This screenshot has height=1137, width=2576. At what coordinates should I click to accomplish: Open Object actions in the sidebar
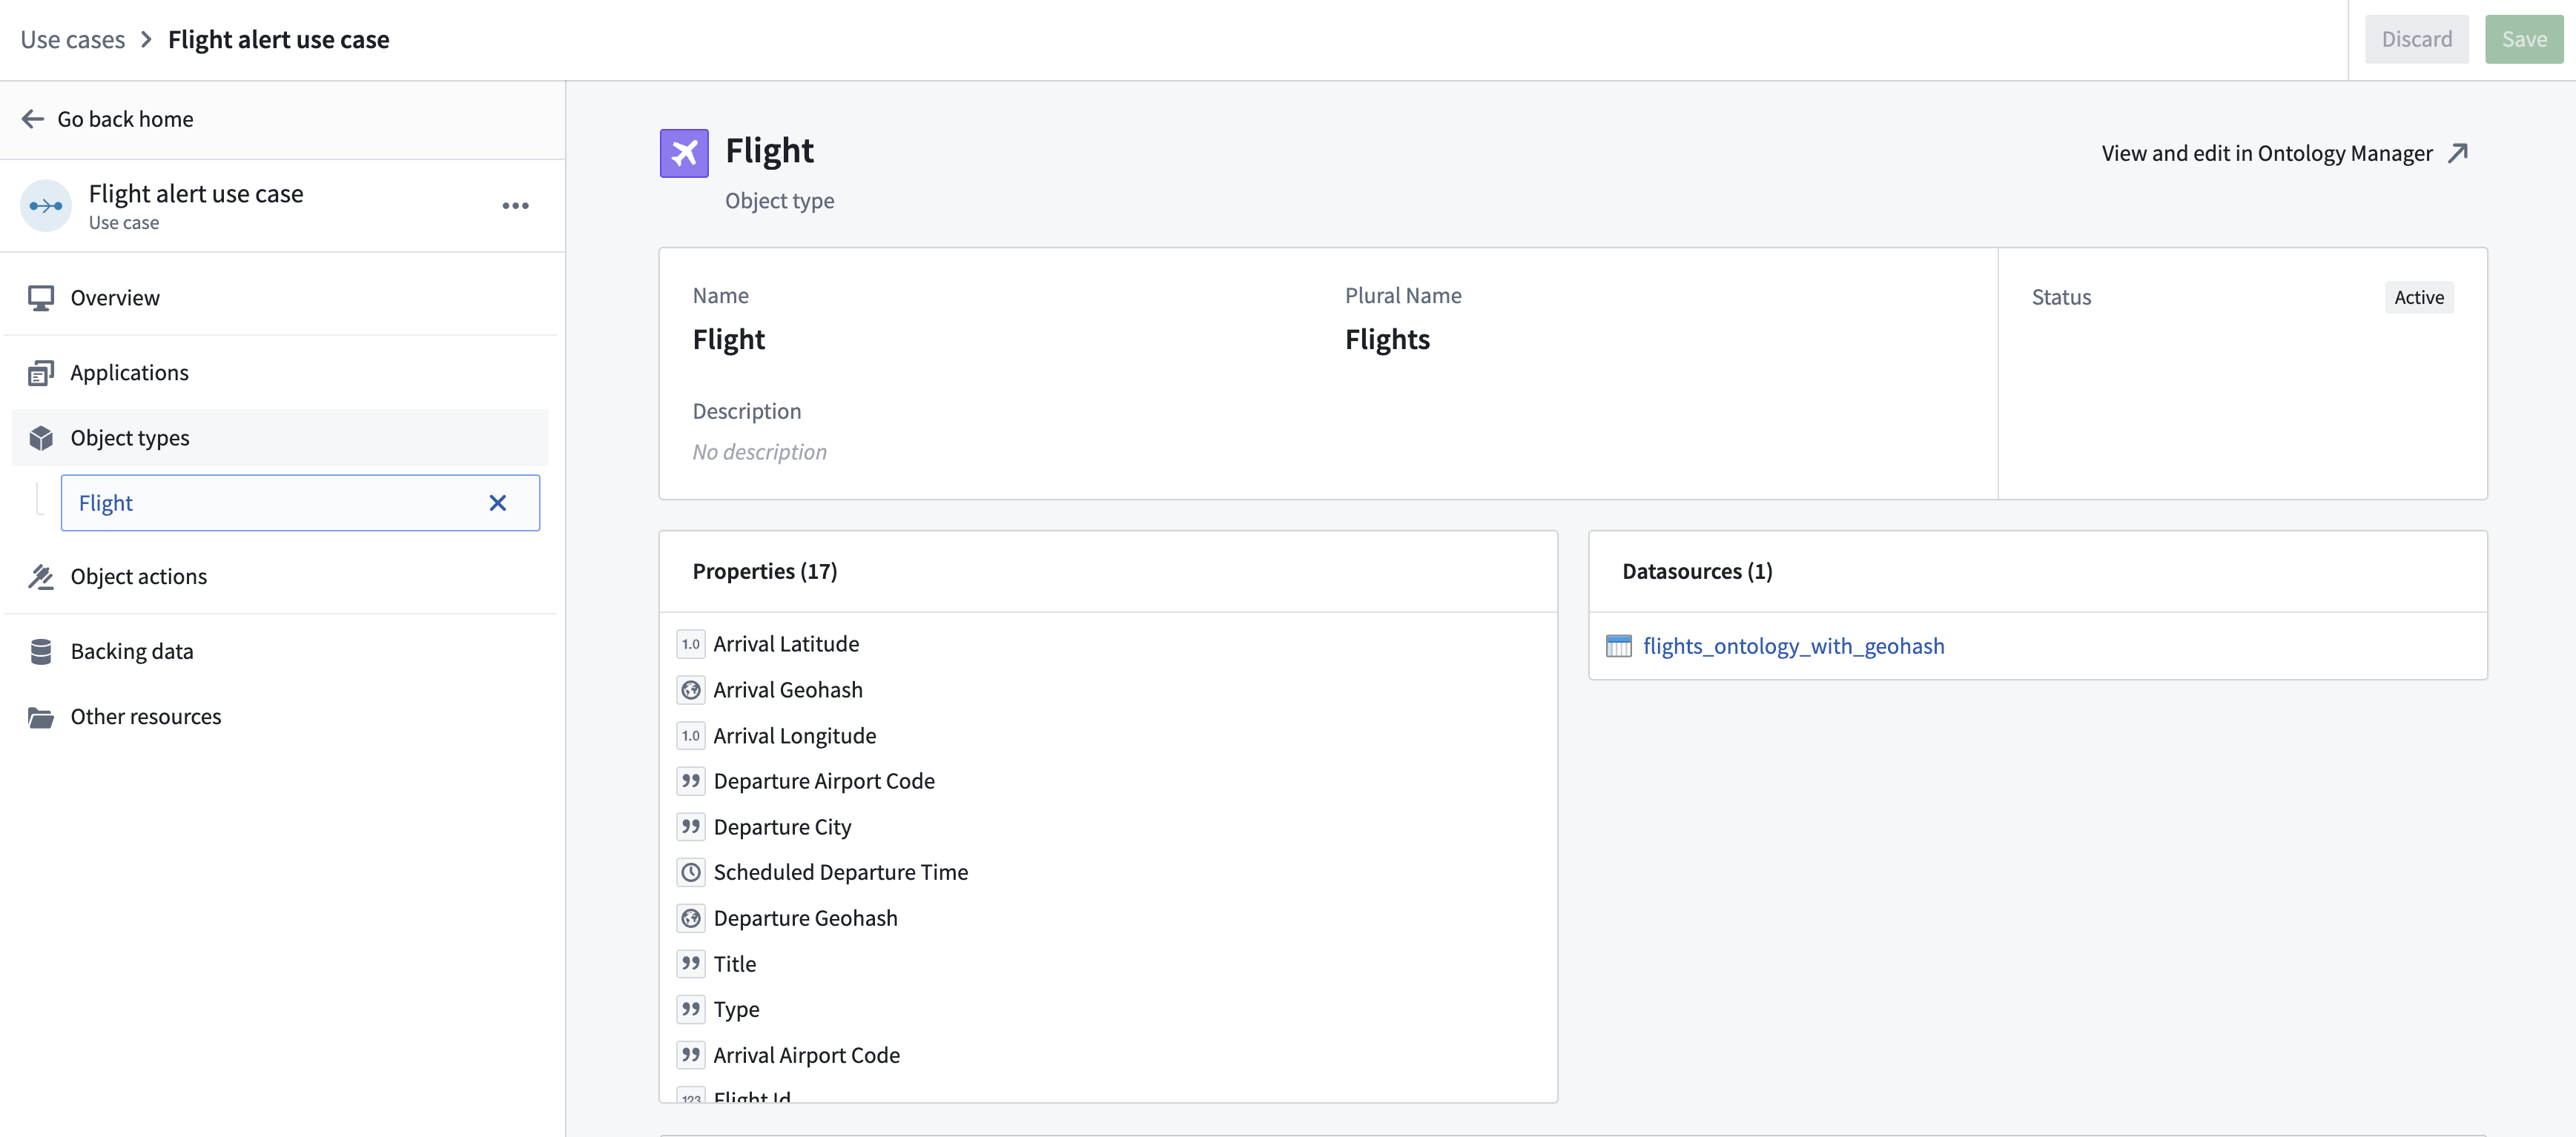pyautogui.click(x=280, y=577)
